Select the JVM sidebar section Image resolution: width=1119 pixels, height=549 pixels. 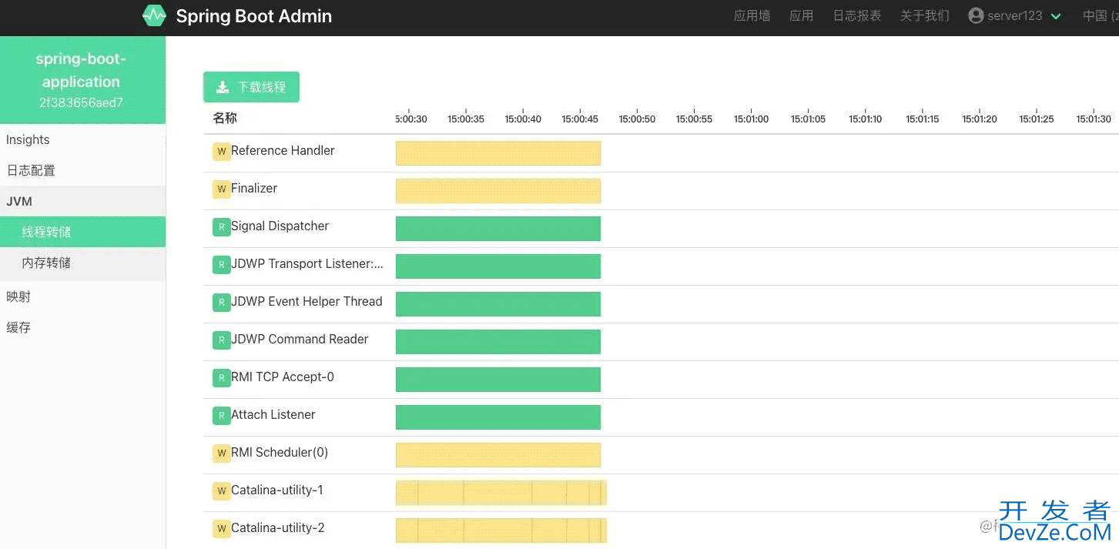82,201
